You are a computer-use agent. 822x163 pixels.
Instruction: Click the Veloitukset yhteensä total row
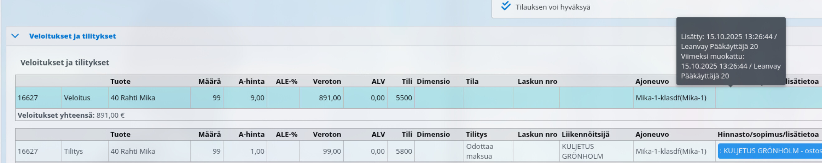(71, 115)
